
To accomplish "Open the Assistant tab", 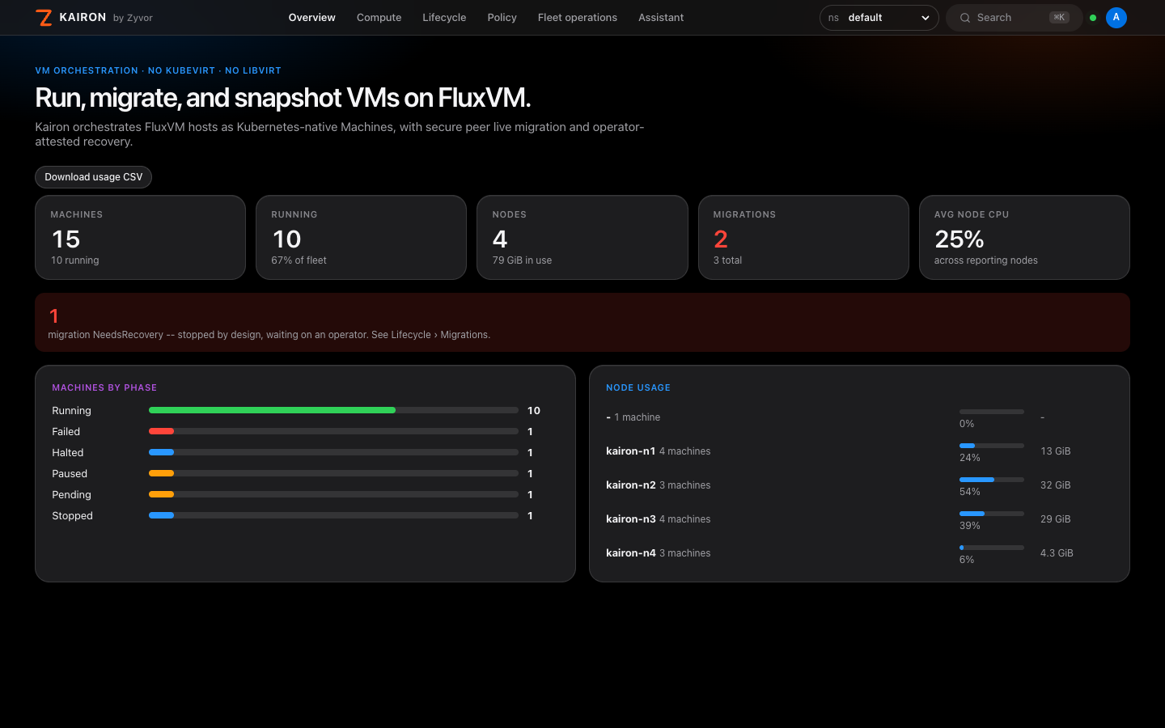I will (661, 18).
